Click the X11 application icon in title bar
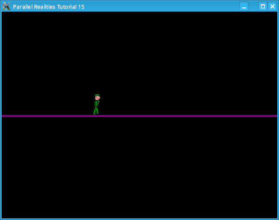Image resolution: width=279 pixels, height=220 pixels. (x=6, y=6)
